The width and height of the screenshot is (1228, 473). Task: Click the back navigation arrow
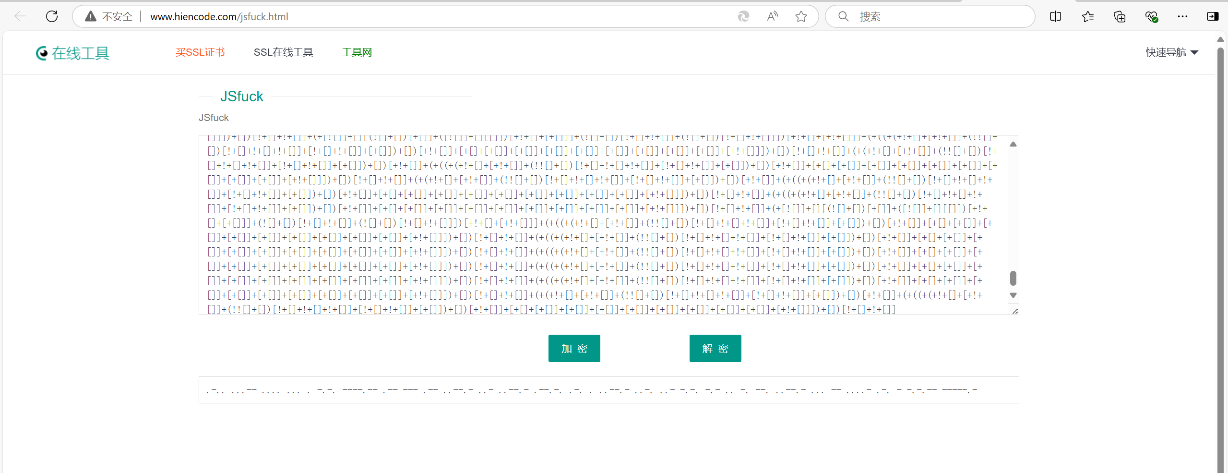(x=20, y=17)
